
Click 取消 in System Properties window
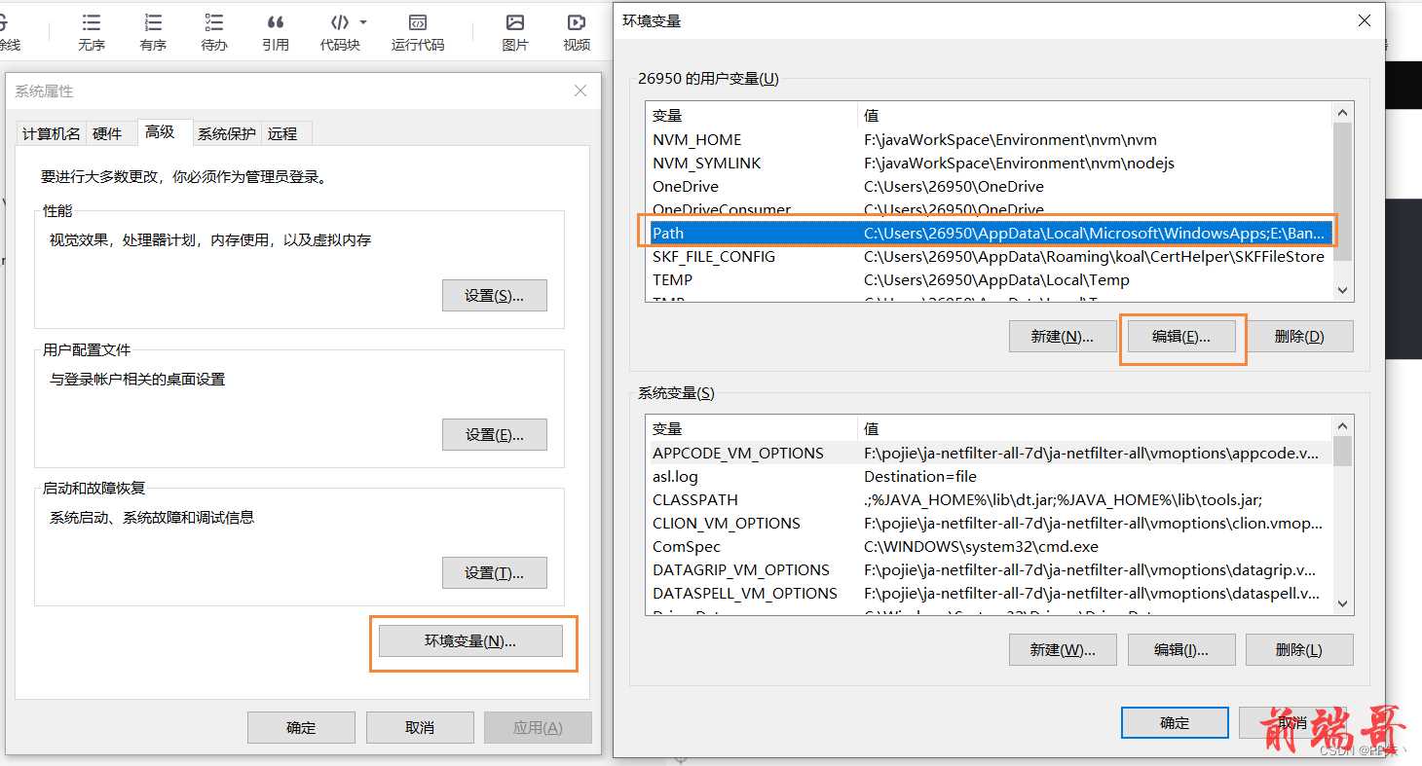pos(420,727)
